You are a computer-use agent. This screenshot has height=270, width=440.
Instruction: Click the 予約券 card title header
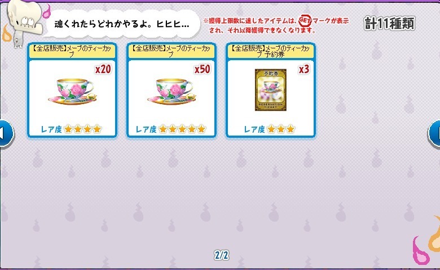click(271, 51)
